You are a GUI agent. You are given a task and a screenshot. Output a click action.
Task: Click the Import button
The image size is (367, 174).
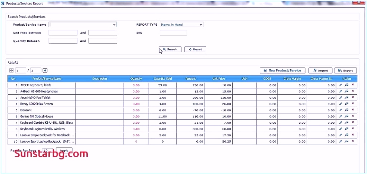(x=320, y=70)
